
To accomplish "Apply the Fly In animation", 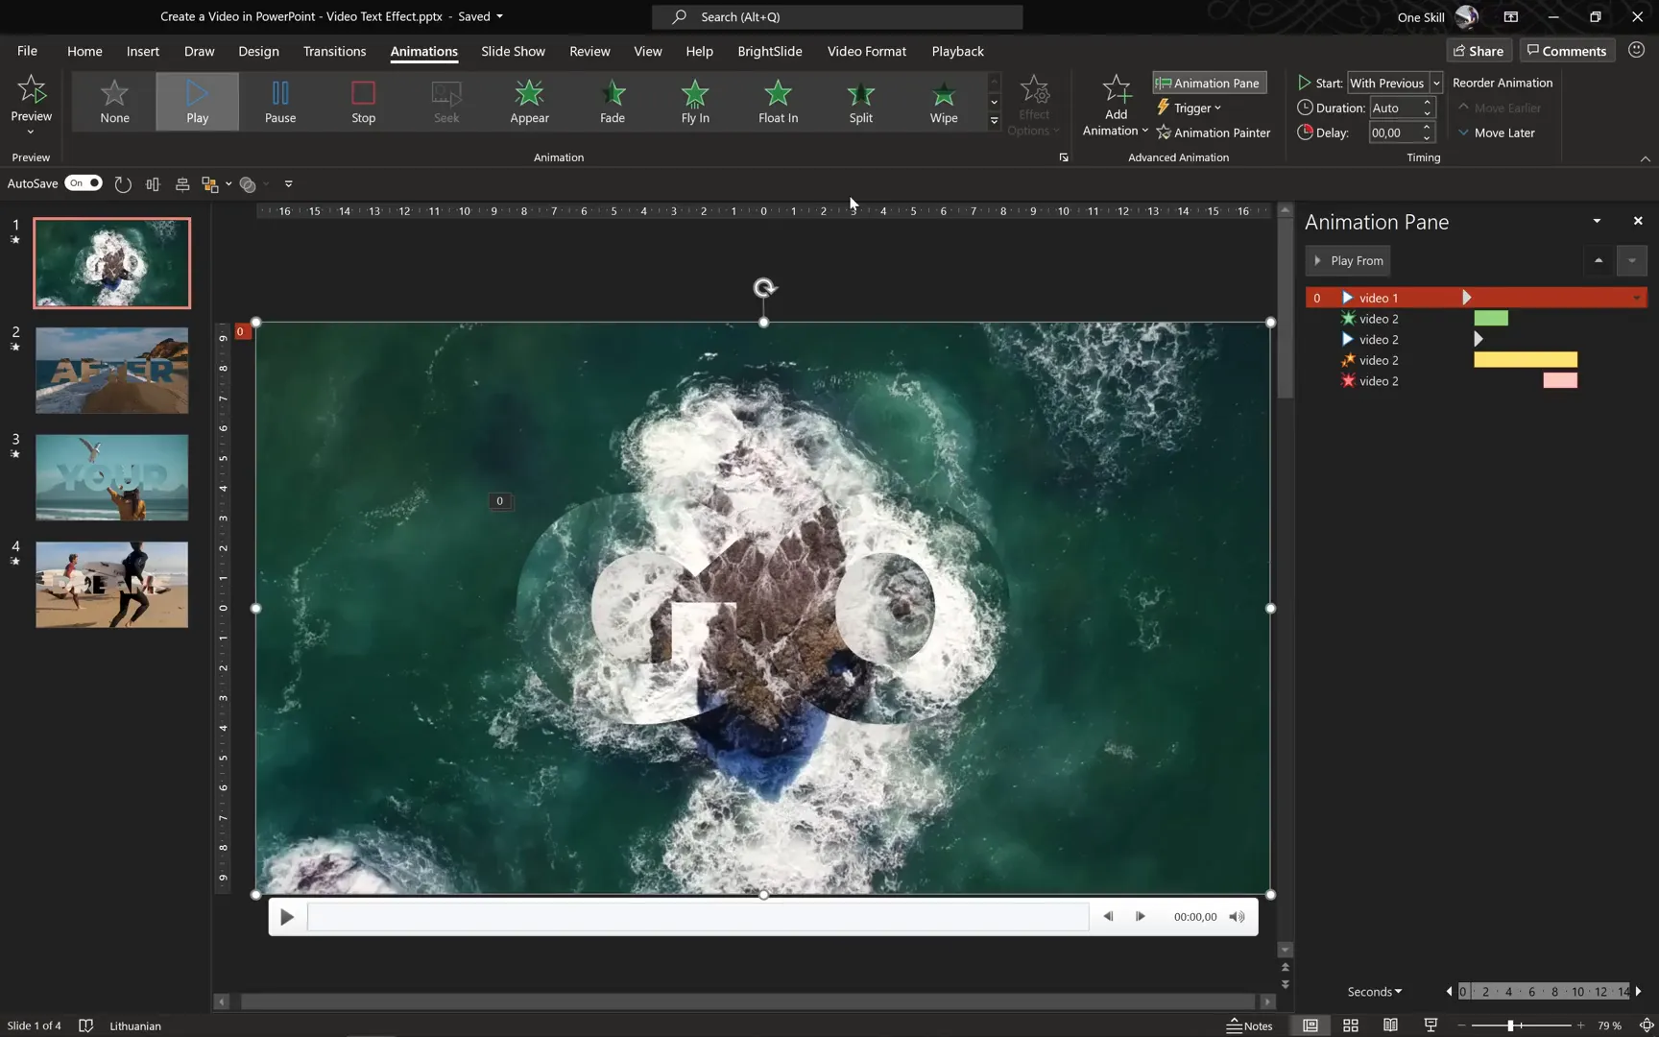I will point(694,102).
